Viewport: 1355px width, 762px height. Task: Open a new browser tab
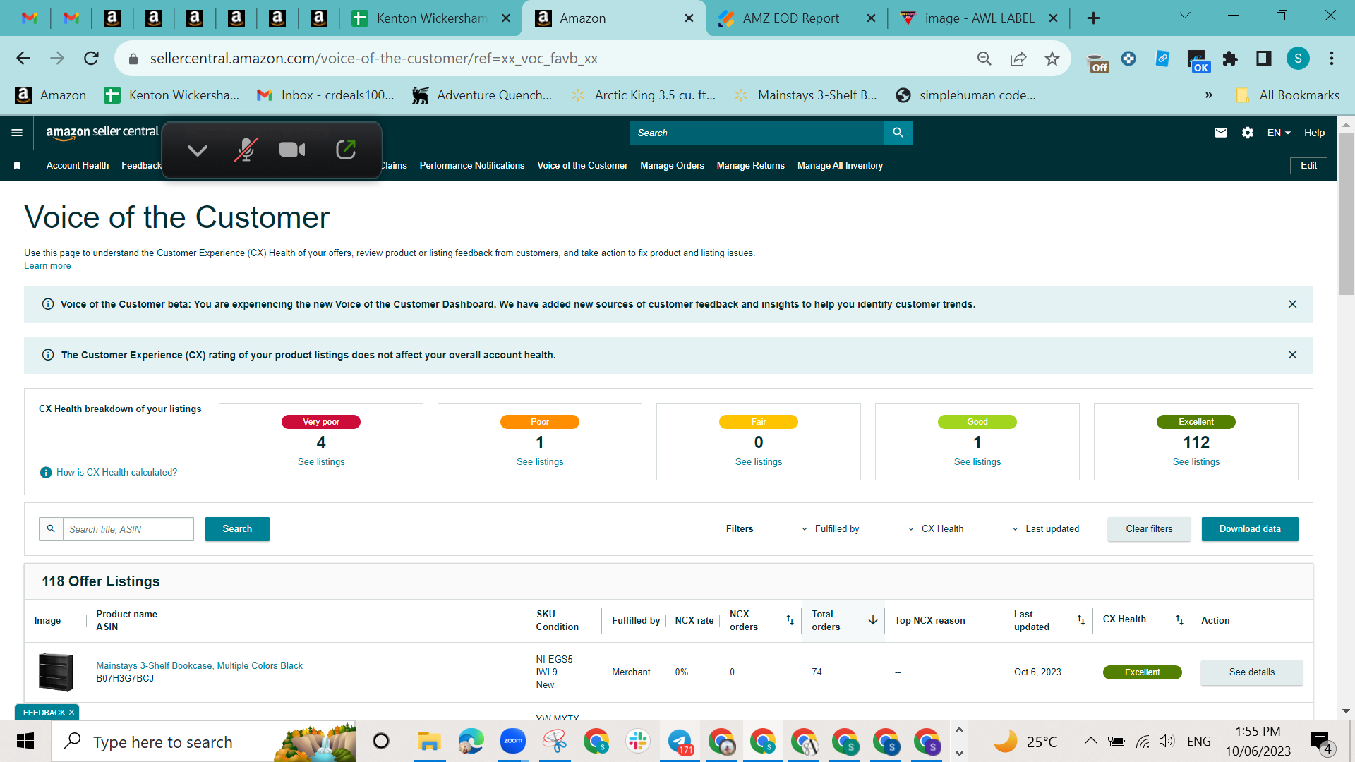pos(1093,18)
